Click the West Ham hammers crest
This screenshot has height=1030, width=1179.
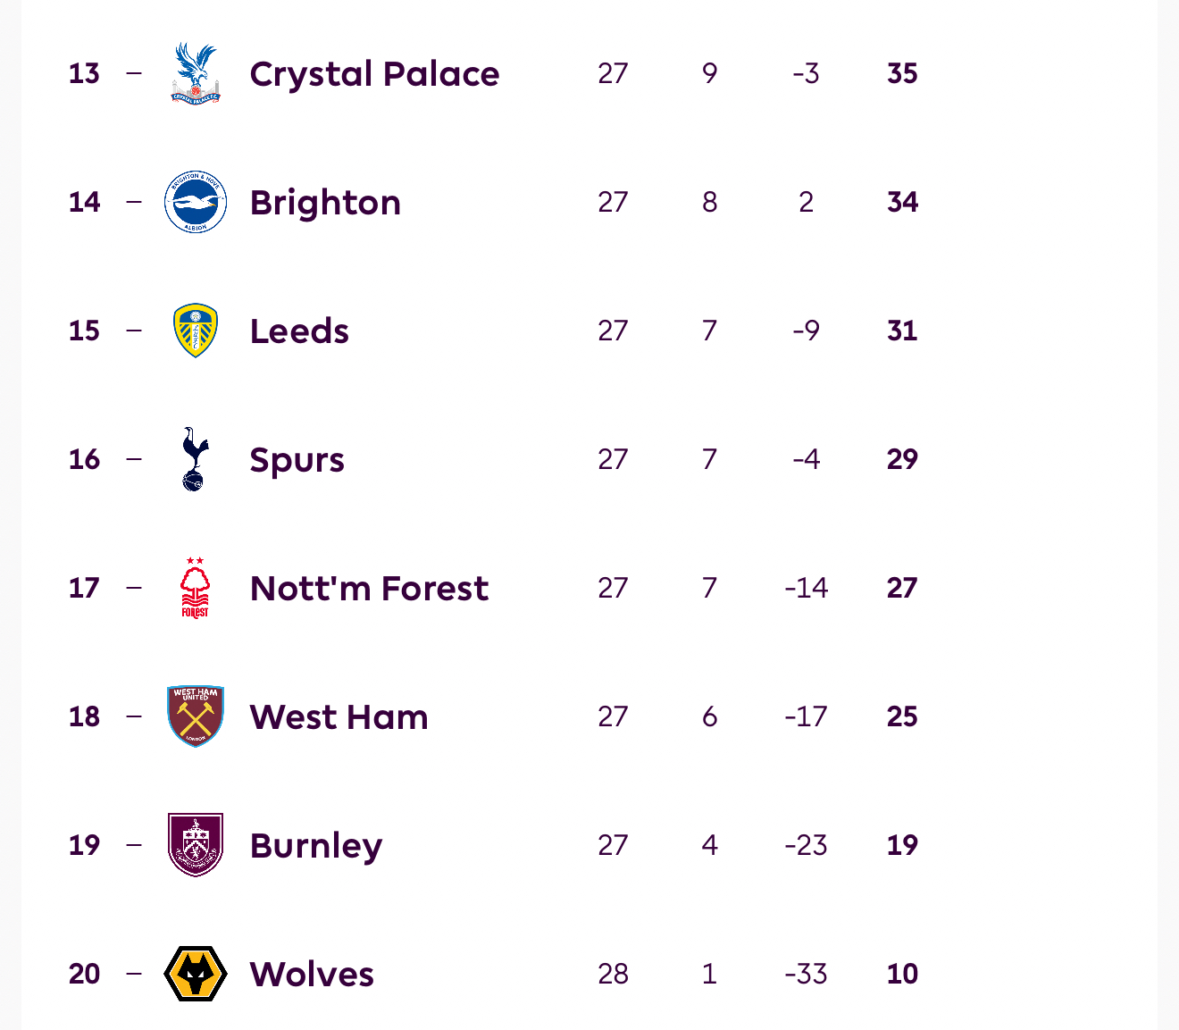[196, 716]
